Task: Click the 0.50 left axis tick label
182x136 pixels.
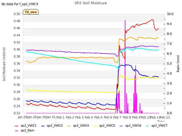Action: point(17,14)
